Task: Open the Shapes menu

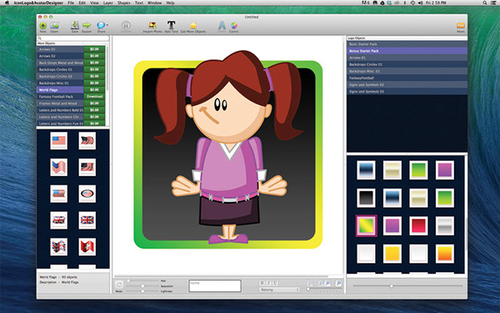Action: pyautogui.click(x=123, y=3)
